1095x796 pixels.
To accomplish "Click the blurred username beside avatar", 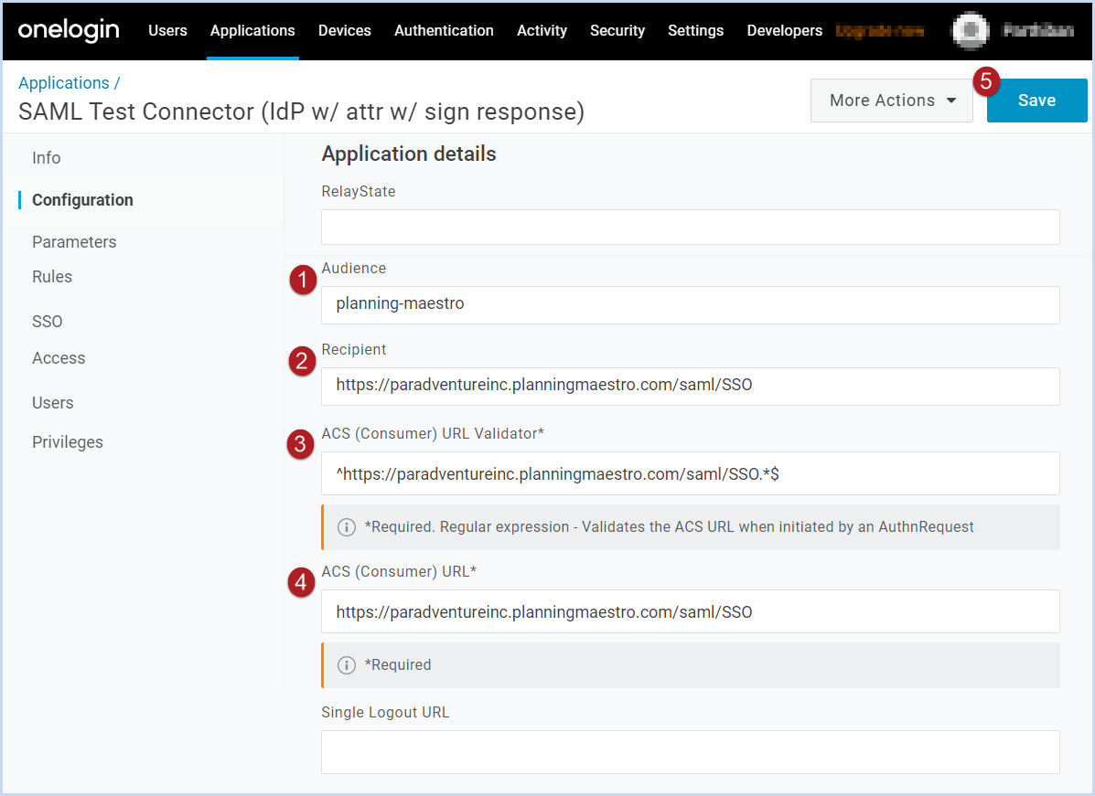I will 1037,30.
